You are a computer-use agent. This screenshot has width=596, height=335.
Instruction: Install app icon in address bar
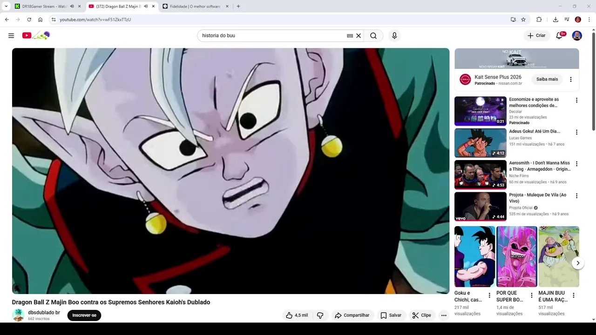pyautogui.click(x=513, y=20)
